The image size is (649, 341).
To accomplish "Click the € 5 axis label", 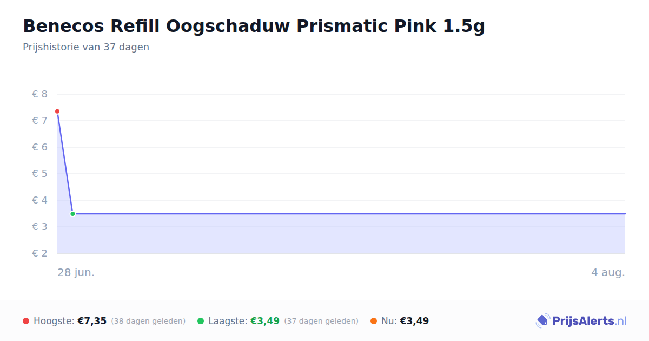I will (39, 174).
